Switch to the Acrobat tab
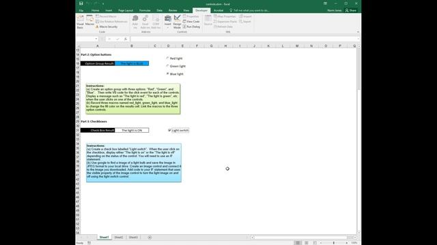The width and height of the screenshot is (437, 245). coord(218,10)
